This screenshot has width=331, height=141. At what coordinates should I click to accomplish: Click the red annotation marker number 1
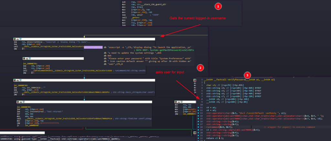pos(218,6)
